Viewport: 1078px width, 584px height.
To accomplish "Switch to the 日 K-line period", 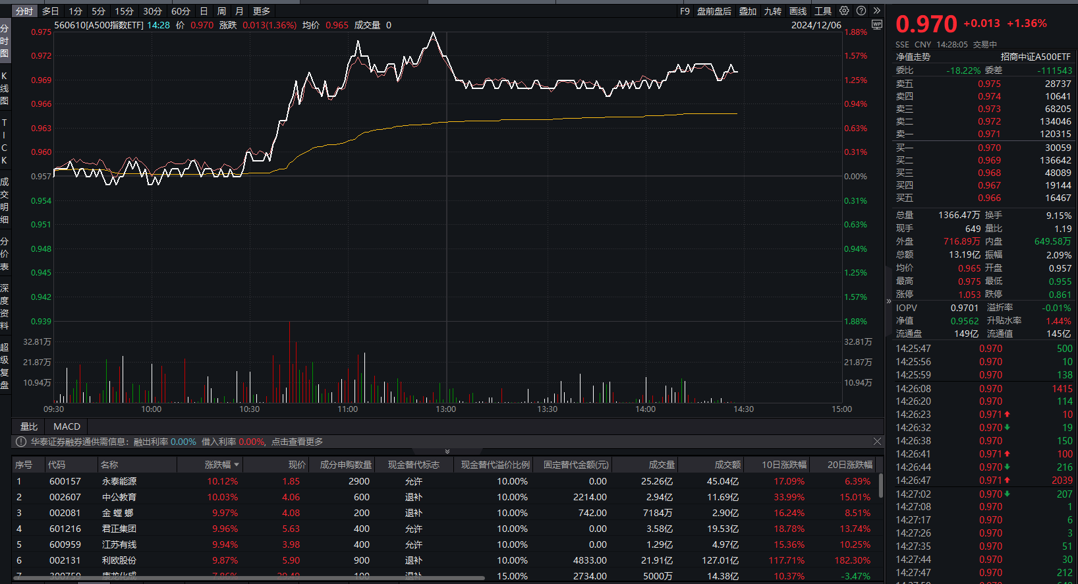I will pos(204,11).
